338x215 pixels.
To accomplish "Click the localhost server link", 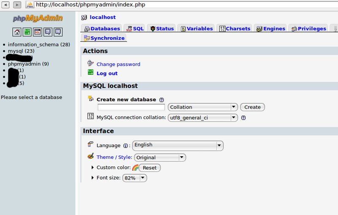I will [103, 17].
